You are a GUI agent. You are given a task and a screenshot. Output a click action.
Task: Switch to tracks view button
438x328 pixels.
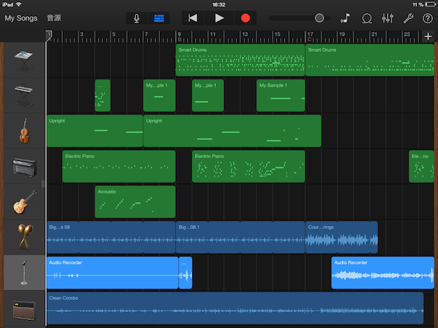pyautogui.click(x=159, y=18)
